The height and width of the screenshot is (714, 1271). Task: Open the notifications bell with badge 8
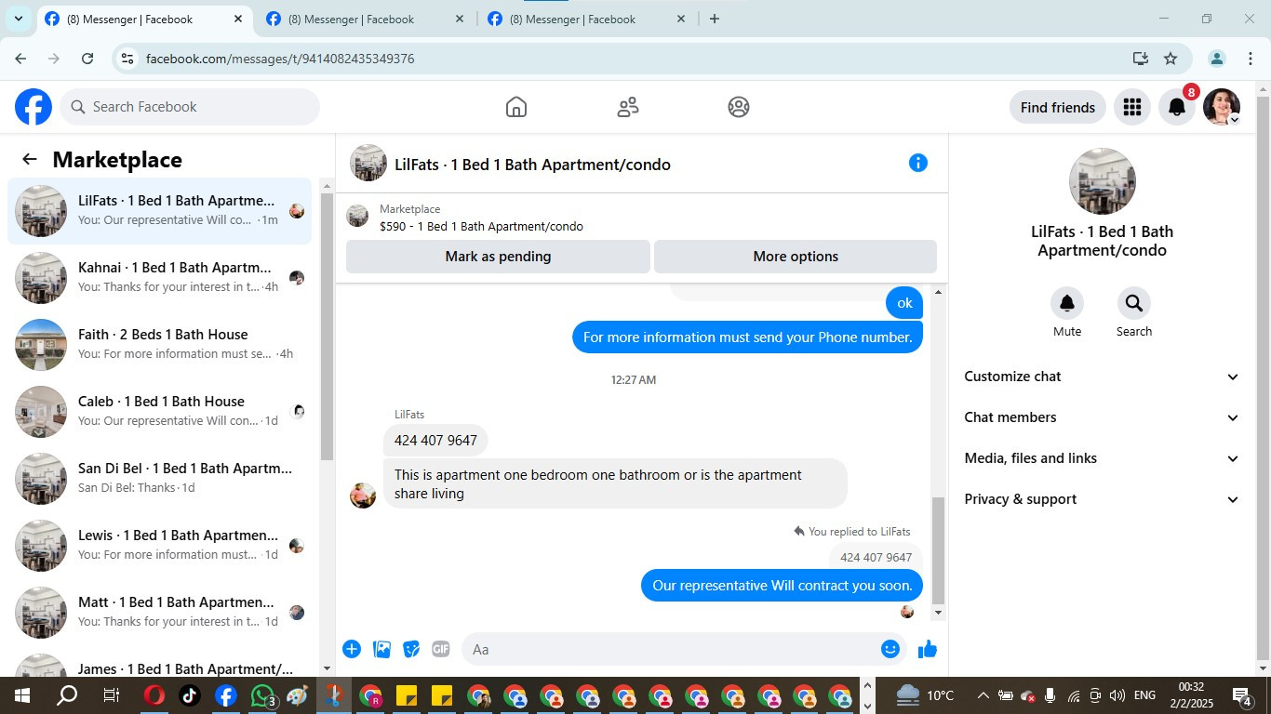1177,107
